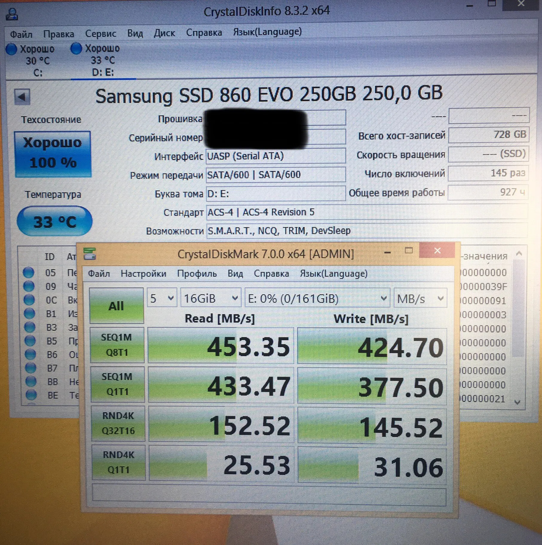542x545 pixels.
Task: Open Настройки menu in CrystalDiskMark
Action: pos(143,274)
